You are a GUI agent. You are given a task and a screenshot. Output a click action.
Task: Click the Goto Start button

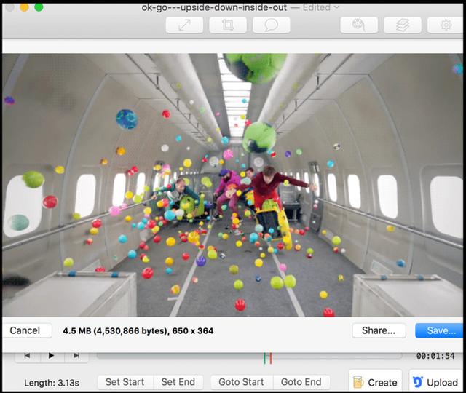click(x=241, y=382)
